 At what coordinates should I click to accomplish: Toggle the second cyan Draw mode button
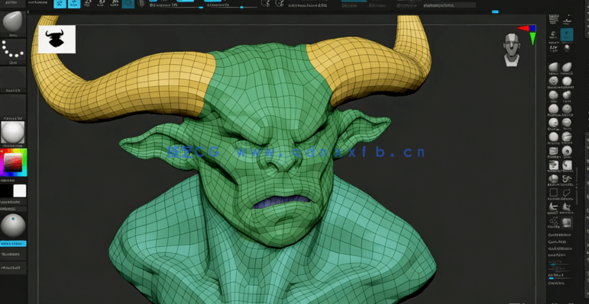[x=74, y=4]
